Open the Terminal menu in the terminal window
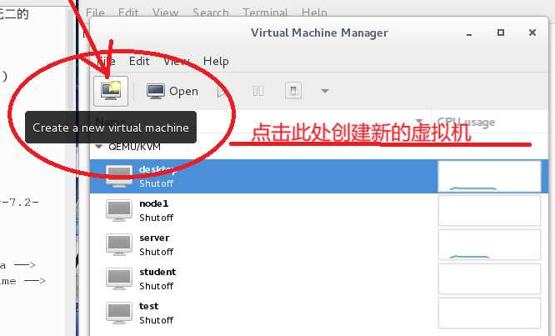 click(265, 13)
